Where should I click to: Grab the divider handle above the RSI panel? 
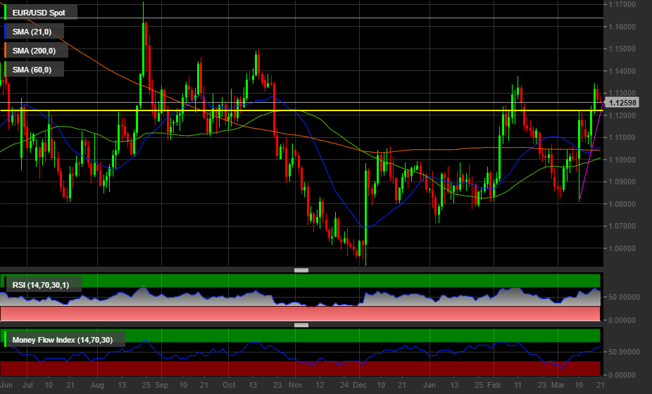pyautogui.click(x=301, y=270)
